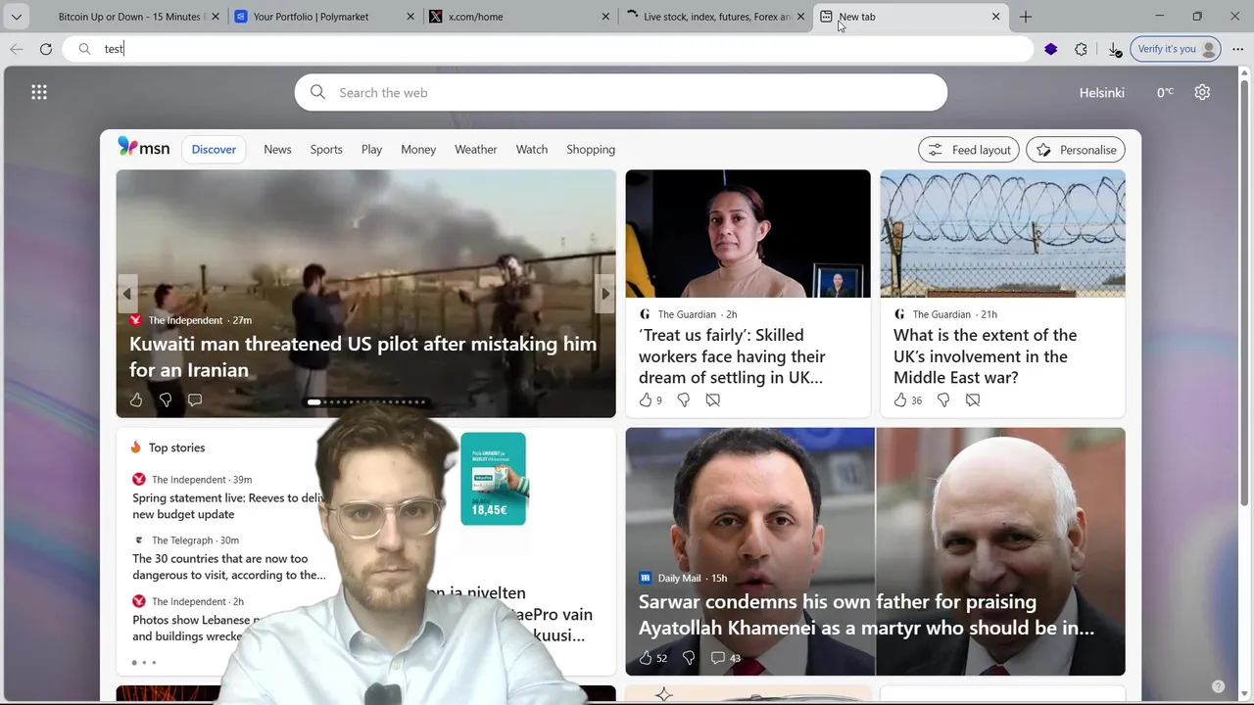The height and width of the screenshot is (705, 1254).
Task: Open the Sarwar article's 43 comments
Action: (725, 658)
